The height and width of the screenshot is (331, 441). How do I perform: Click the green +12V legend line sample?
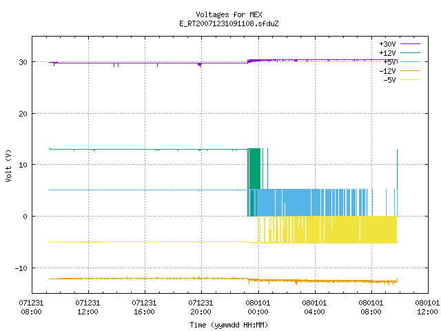pos(410,52)
